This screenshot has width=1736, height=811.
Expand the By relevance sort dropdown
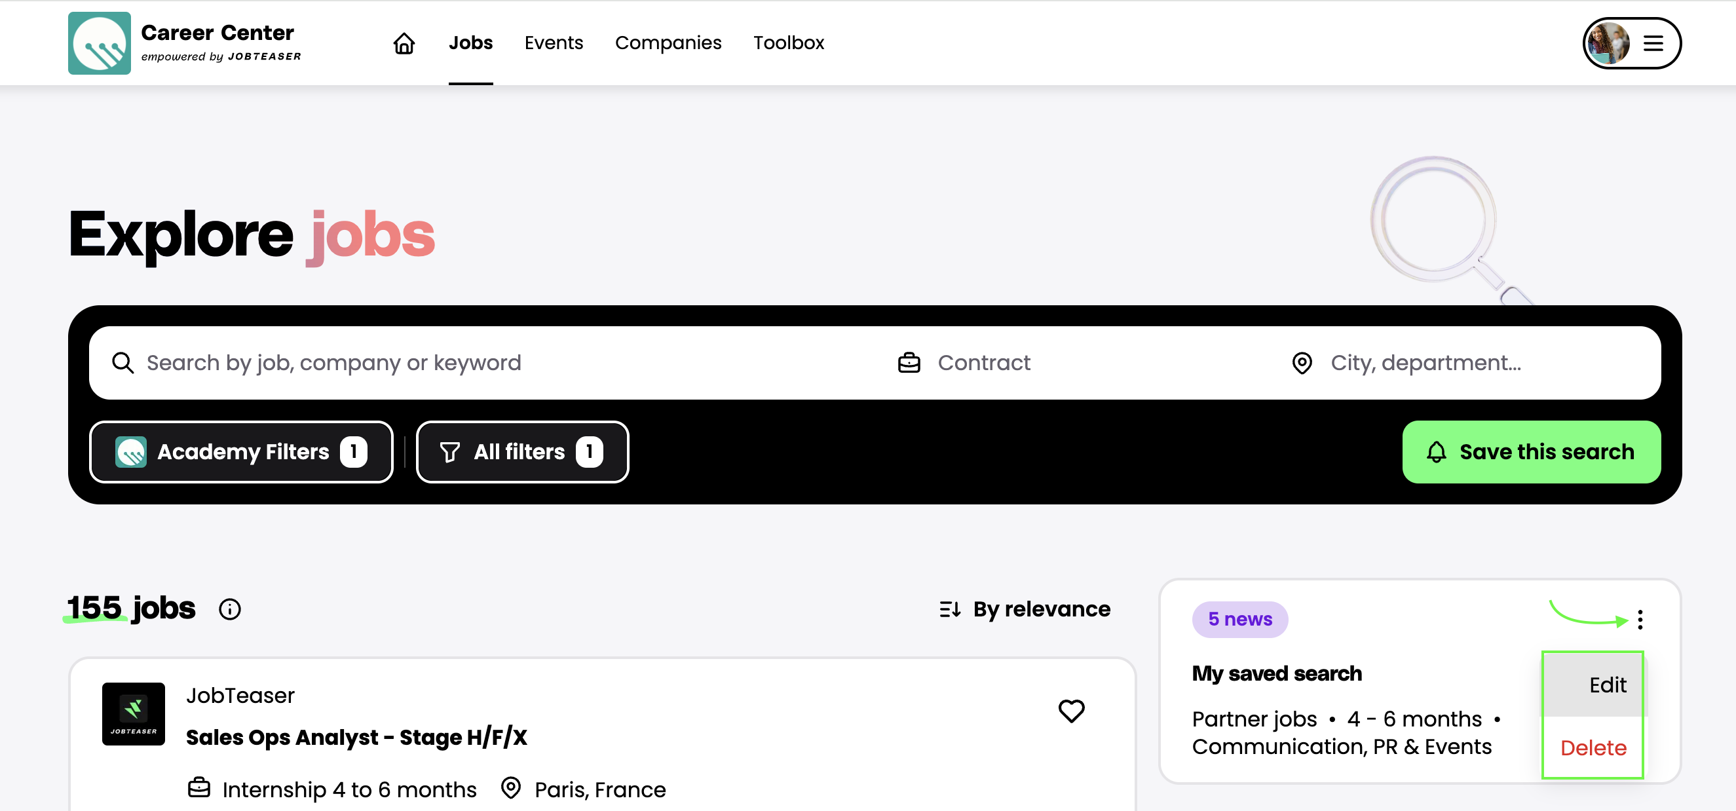pyautogui.click(x=1025, y=609)
